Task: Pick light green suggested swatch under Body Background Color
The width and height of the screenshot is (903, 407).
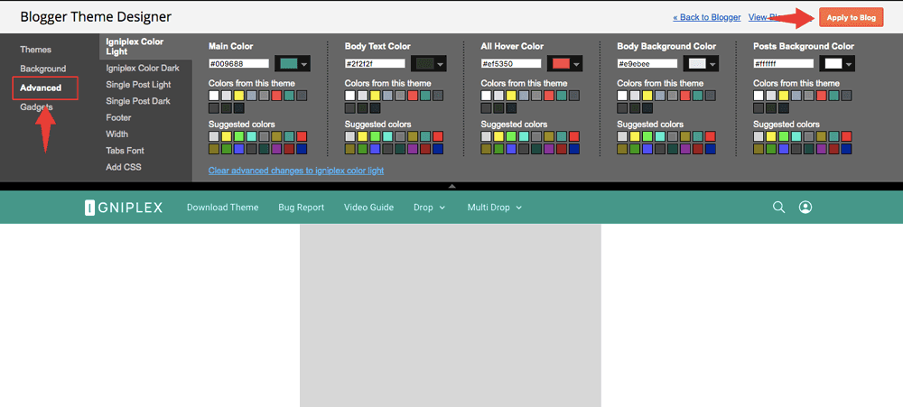Action: point(647,136)
